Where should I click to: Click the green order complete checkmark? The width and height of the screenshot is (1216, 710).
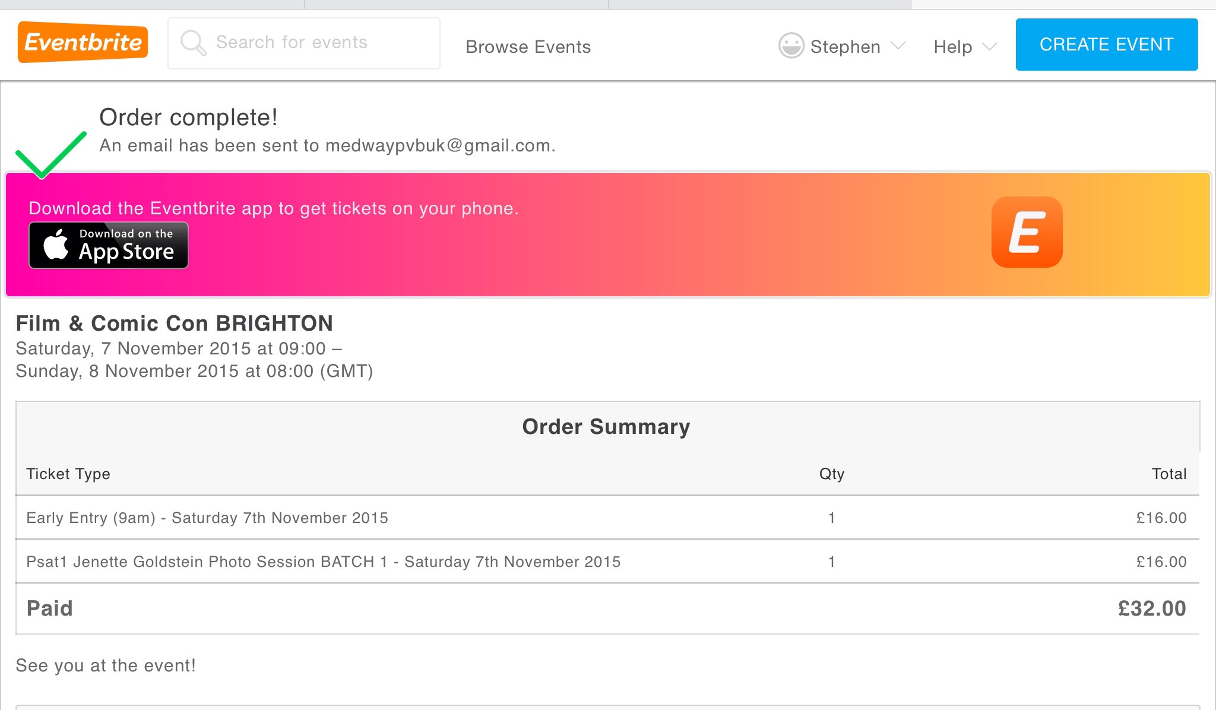pyautogui.click(x=50, y=154)
